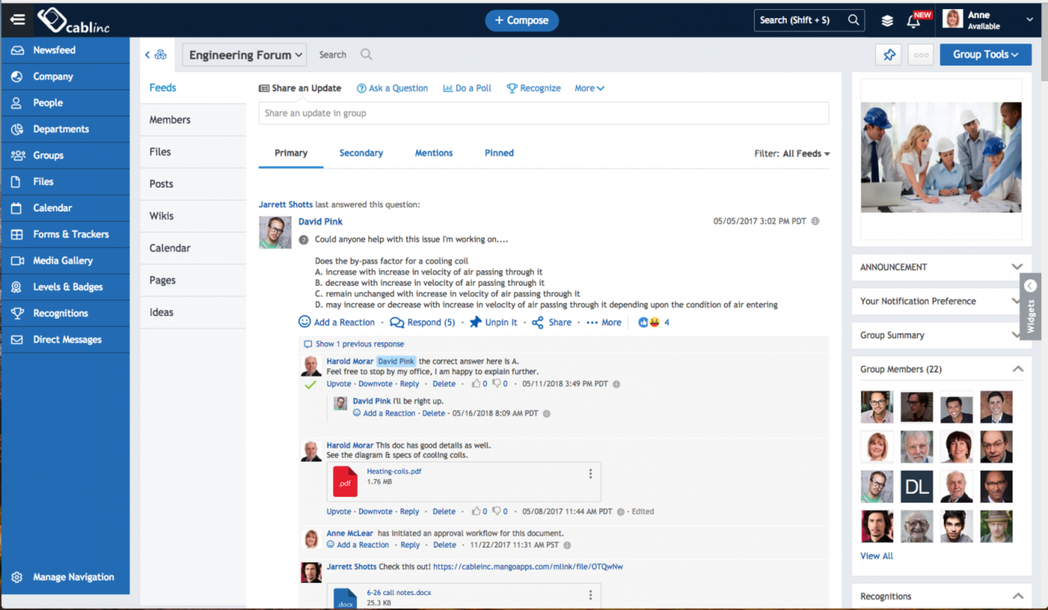Pin the group with pushpin button

click(x=888, y=55)
